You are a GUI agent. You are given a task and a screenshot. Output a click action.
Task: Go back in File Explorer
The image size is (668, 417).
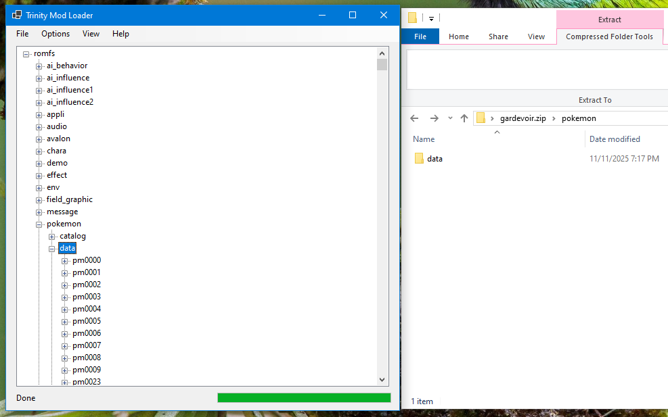pos(414,118)
